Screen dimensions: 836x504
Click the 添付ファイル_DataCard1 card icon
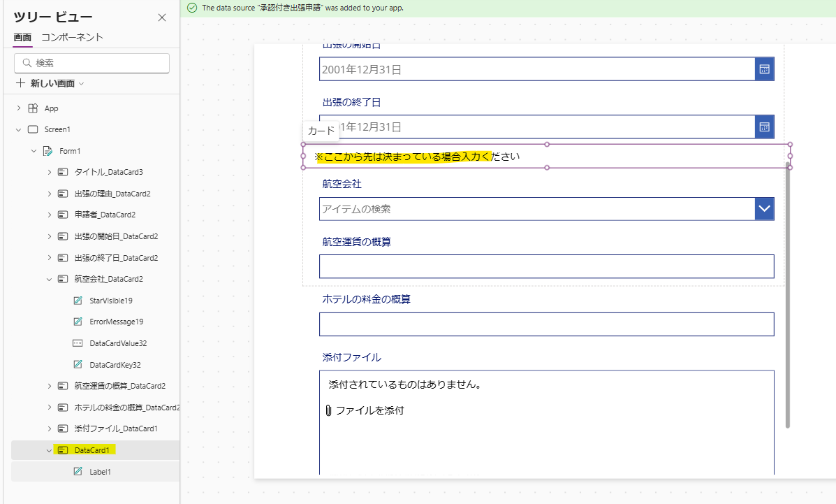pos(63,429)
